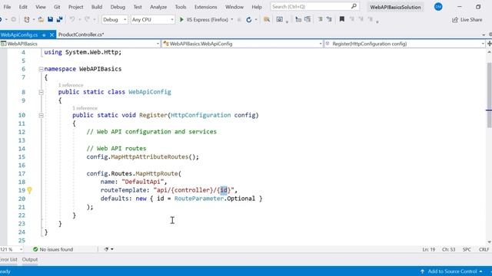Open the View menu
The height and width of the screenshot is (276, 492).
click(41, 7)
